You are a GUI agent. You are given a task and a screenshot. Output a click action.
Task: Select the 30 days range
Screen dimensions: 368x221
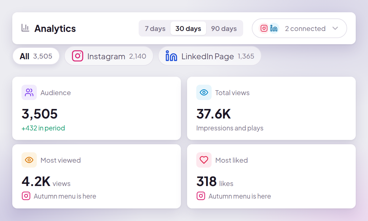click(x=188, y=29)
